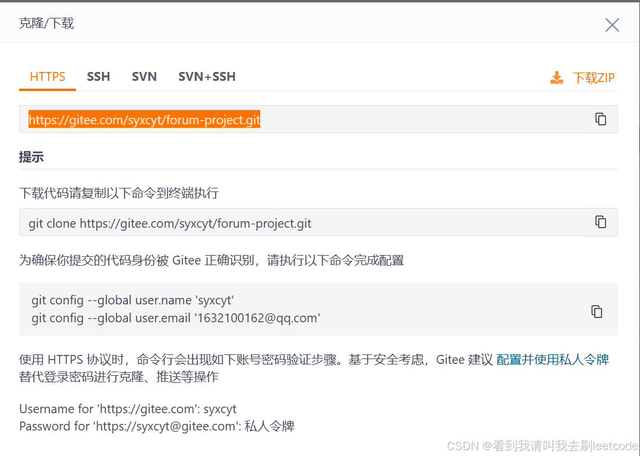Switch to the SVN tab
This screenshot has width=640, height=456.
point(144,77)
